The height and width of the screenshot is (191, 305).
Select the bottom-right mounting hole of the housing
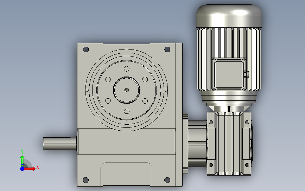pos(167,180)
